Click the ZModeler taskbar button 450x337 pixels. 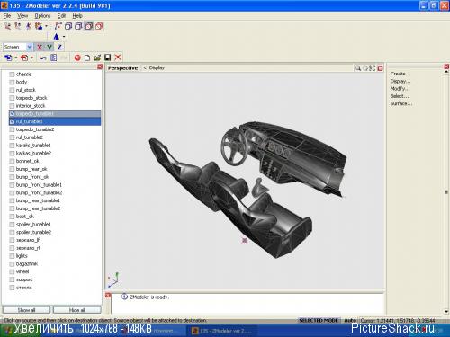tap(222, 331)
